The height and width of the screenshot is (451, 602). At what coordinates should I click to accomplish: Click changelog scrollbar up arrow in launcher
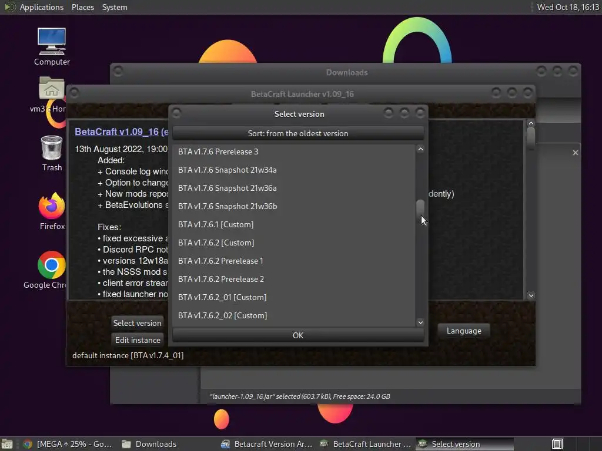pyautogui.click(x=531, y=123)
